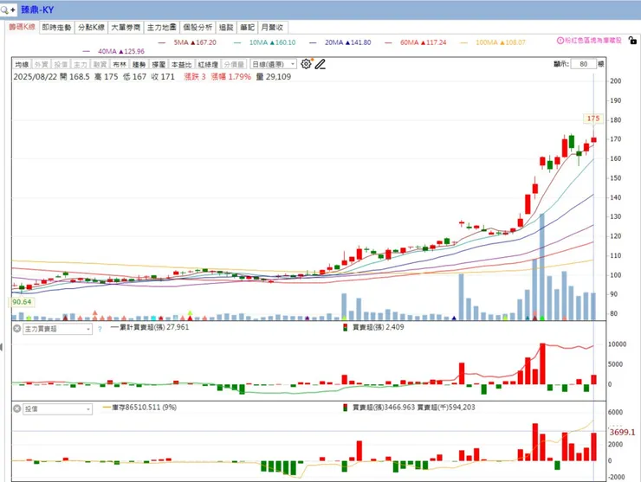Click the 2025/08/22 date text
This screenshot has width=641, height=482.
pyautogui.click(x=36, y=77)
